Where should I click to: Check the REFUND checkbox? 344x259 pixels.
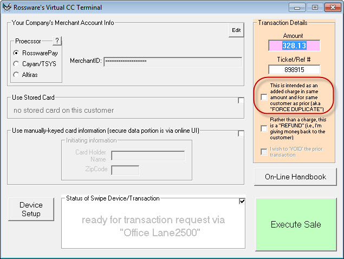pyautogui.click(x=264, y=128)
